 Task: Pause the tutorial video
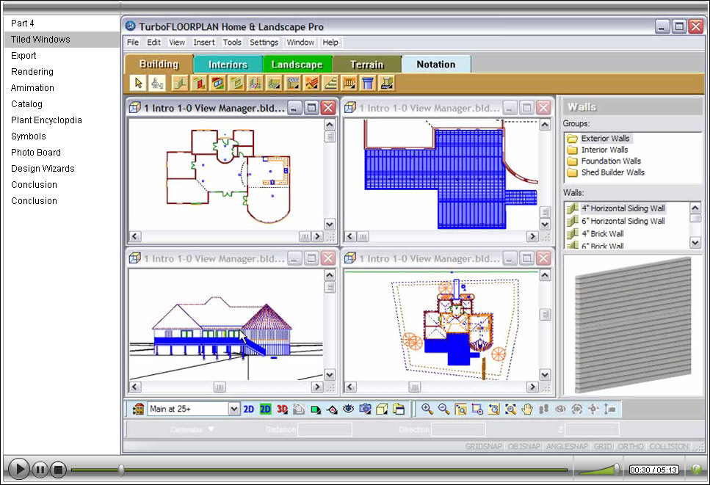click(40, 470)
